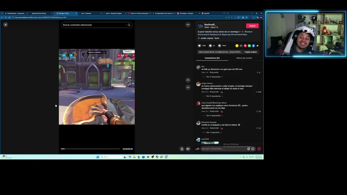Screen dimensions: 347x195
Task: Like Sergio Alvarez's comment with 800 likes
Action: coord(256,92)
